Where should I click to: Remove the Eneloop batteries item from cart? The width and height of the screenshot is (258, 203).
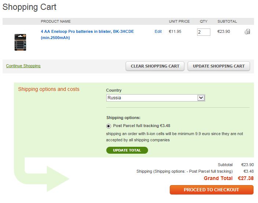(x=247, y=32)
